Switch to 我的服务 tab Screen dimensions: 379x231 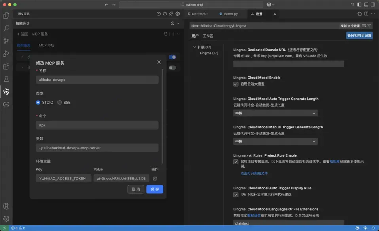[x=23, y=45]
